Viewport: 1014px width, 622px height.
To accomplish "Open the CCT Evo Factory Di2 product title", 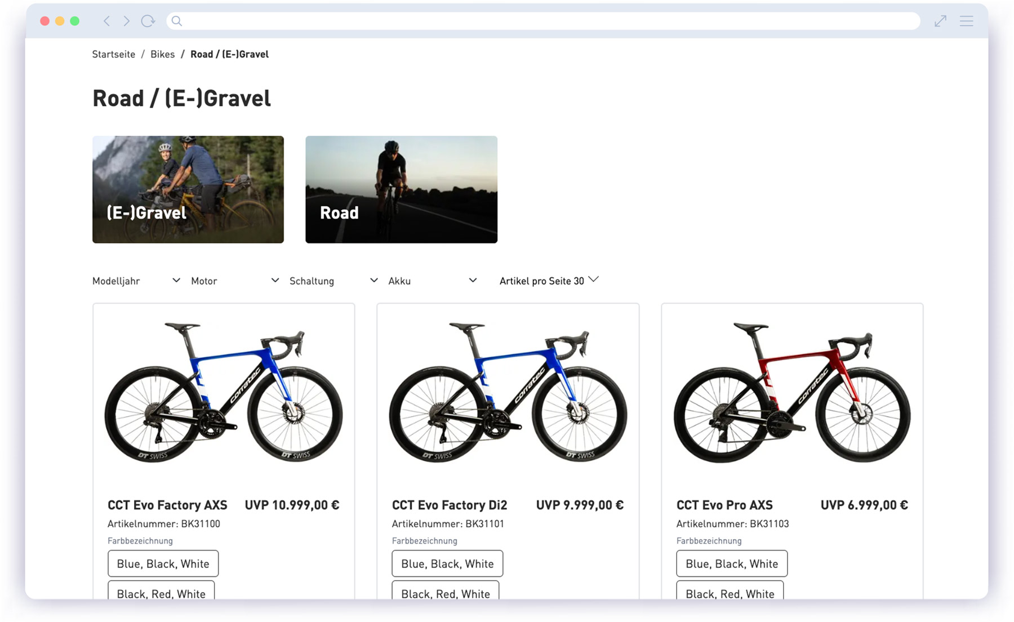I will 449,505.
